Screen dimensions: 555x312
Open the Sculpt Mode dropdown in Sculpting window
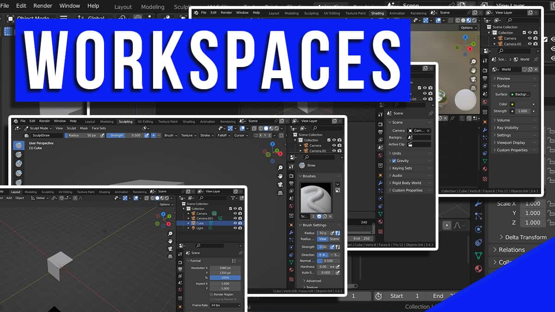click(37, 128)
